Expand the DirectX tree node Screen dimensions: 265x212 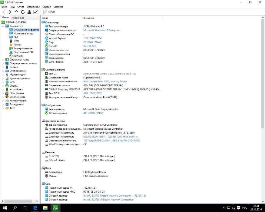tap(3, 86)
